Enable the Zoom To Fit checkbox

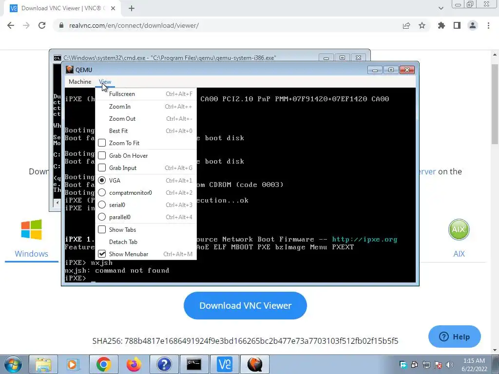[x=102, y=143]
